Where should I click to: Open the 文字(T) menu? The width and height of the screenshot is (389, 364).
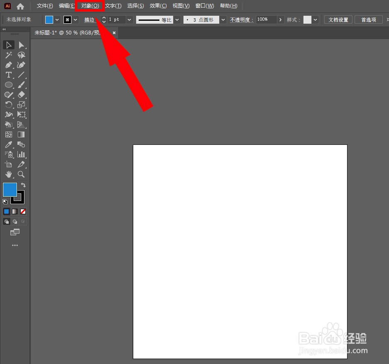click(x=113, y=6)
